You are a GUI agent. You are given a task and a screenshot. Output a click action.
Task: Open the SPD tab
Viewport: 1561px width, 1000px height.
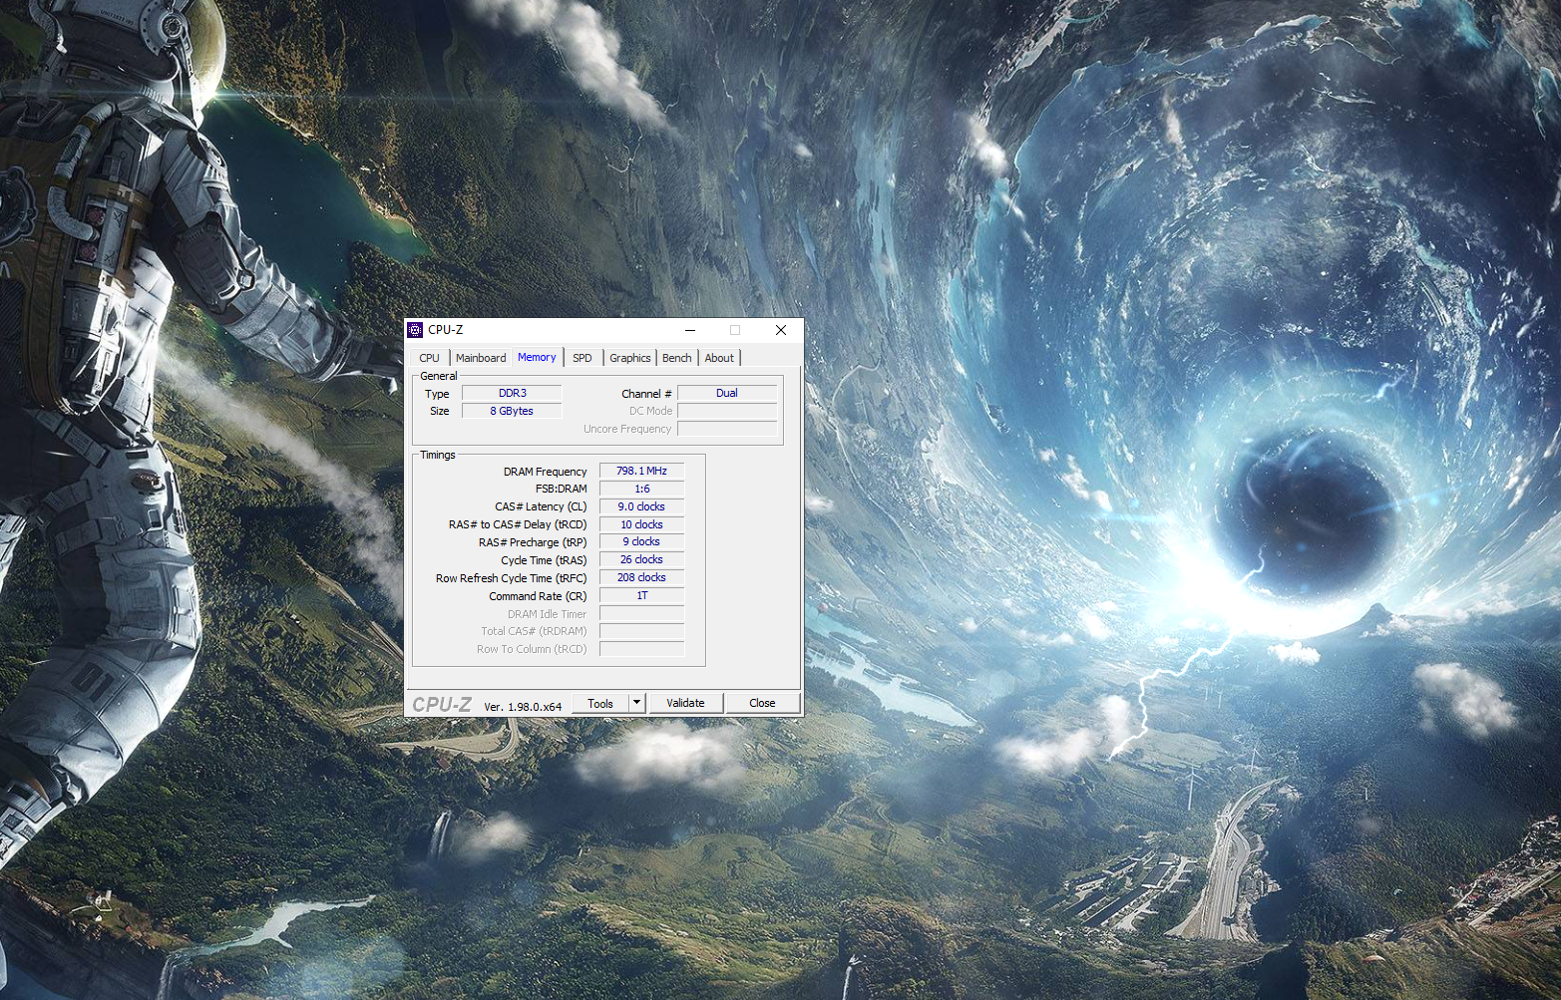point(583,358)
